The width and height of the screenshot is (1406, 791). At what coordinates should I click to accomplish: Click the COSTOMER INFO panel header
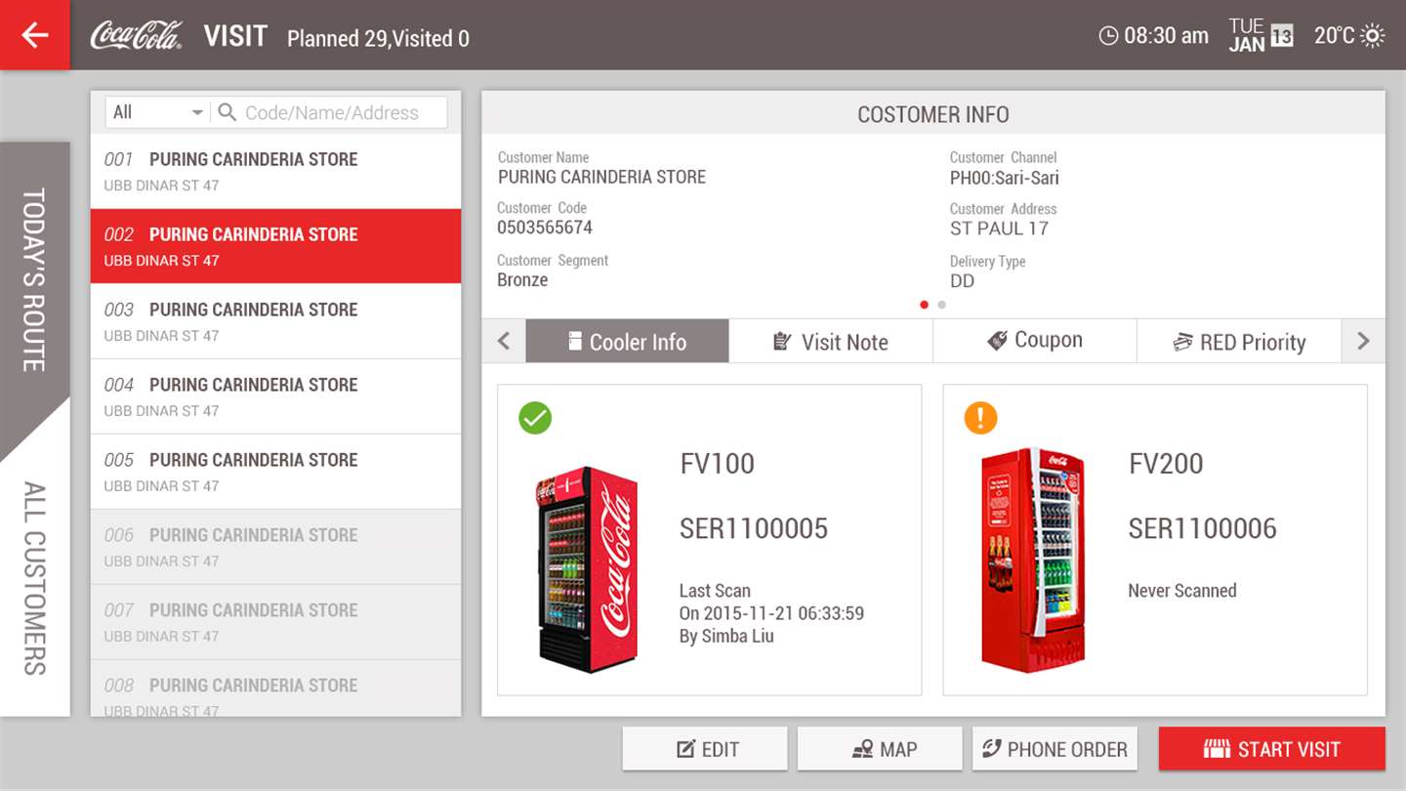[933, 113]
